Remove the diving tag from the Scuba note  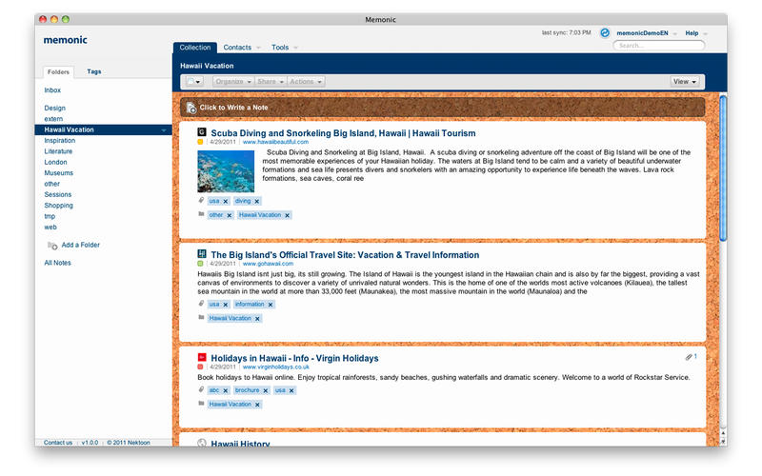coord(257,201)
